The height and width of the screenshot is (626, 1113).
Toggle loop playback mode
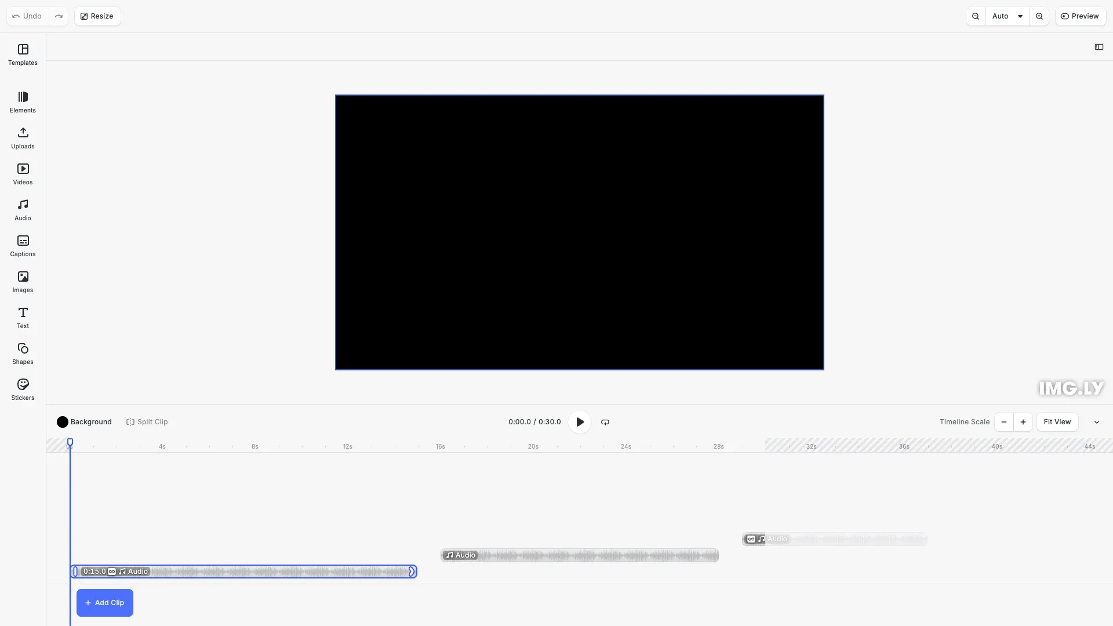tap(605, 421)
